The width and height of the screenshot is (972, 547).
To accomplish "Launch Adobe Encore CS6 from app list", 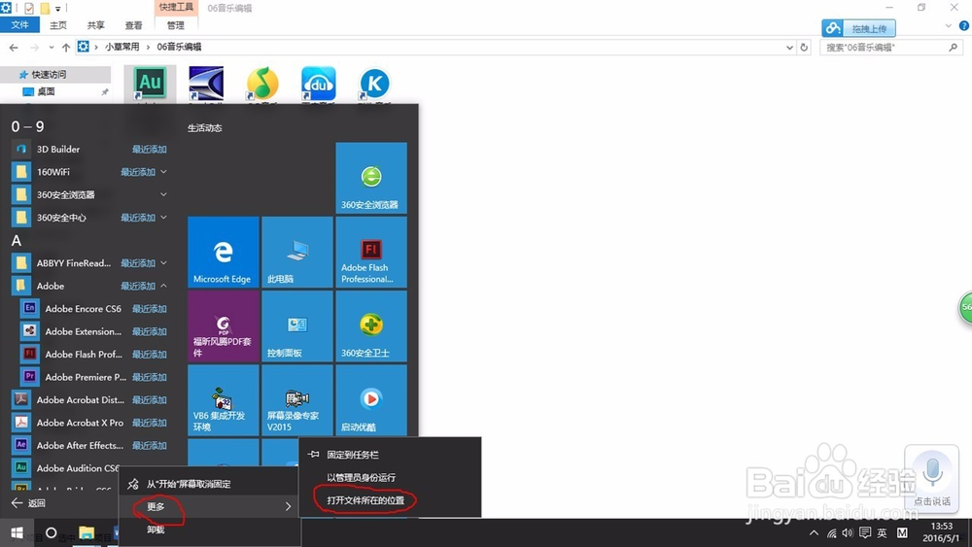I will tap(94, 309).
